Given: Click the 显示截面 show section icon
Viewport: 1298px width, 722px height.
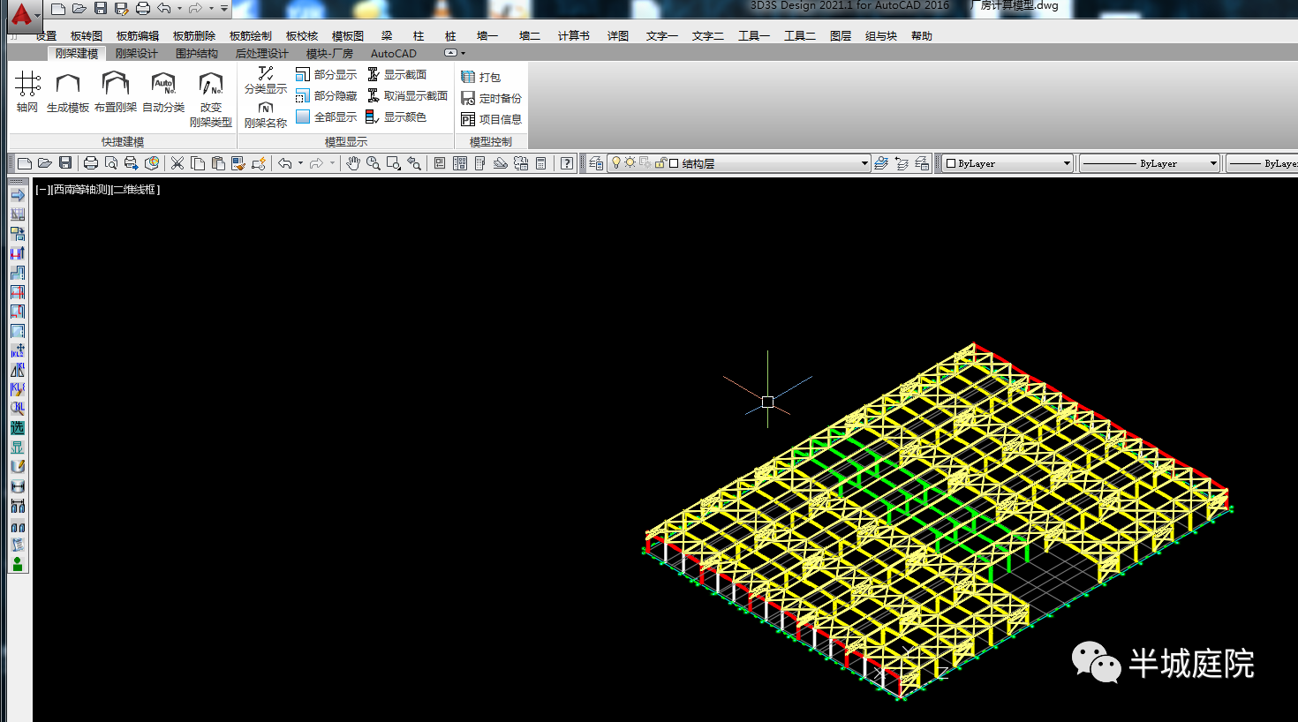Looking at the screenshot, I should [x=374, y=75].
